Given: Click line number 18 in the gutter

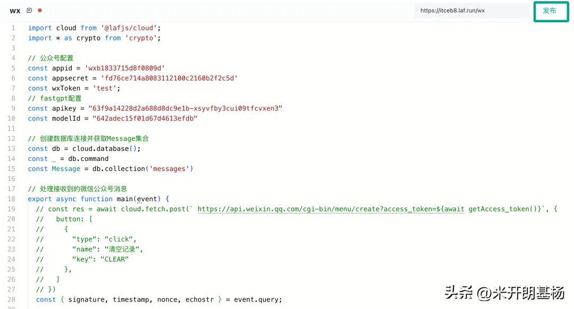Looking at the screenshot, I should (11, 199).
